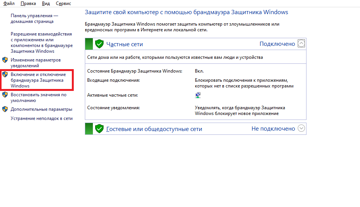Click Блокировать подключения к приложениям value text
Viewport: 360px width, 207px height.
click(244, 83)
